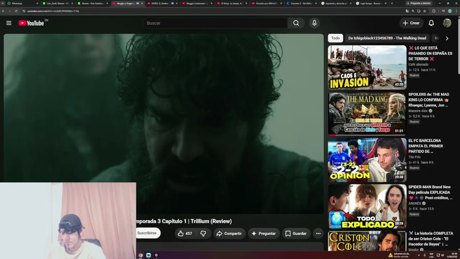Open the Criston Cole video thumbnail
This screenshot has width=460, height=259.
coord(367,241)
